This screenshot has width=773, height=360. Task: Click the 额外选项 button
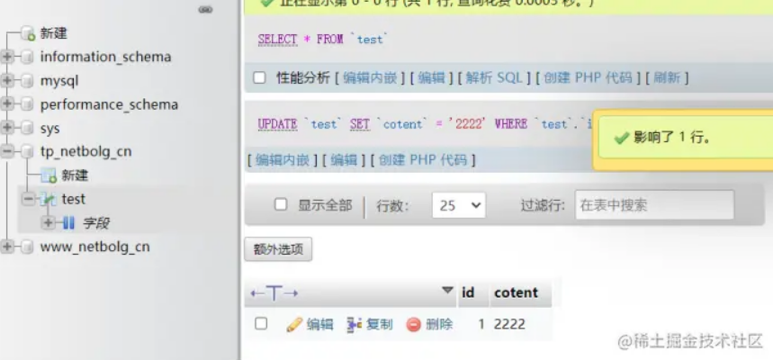[278, 249]
